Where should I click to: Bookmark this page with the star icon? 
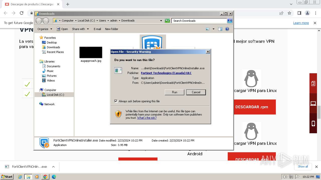289,13
